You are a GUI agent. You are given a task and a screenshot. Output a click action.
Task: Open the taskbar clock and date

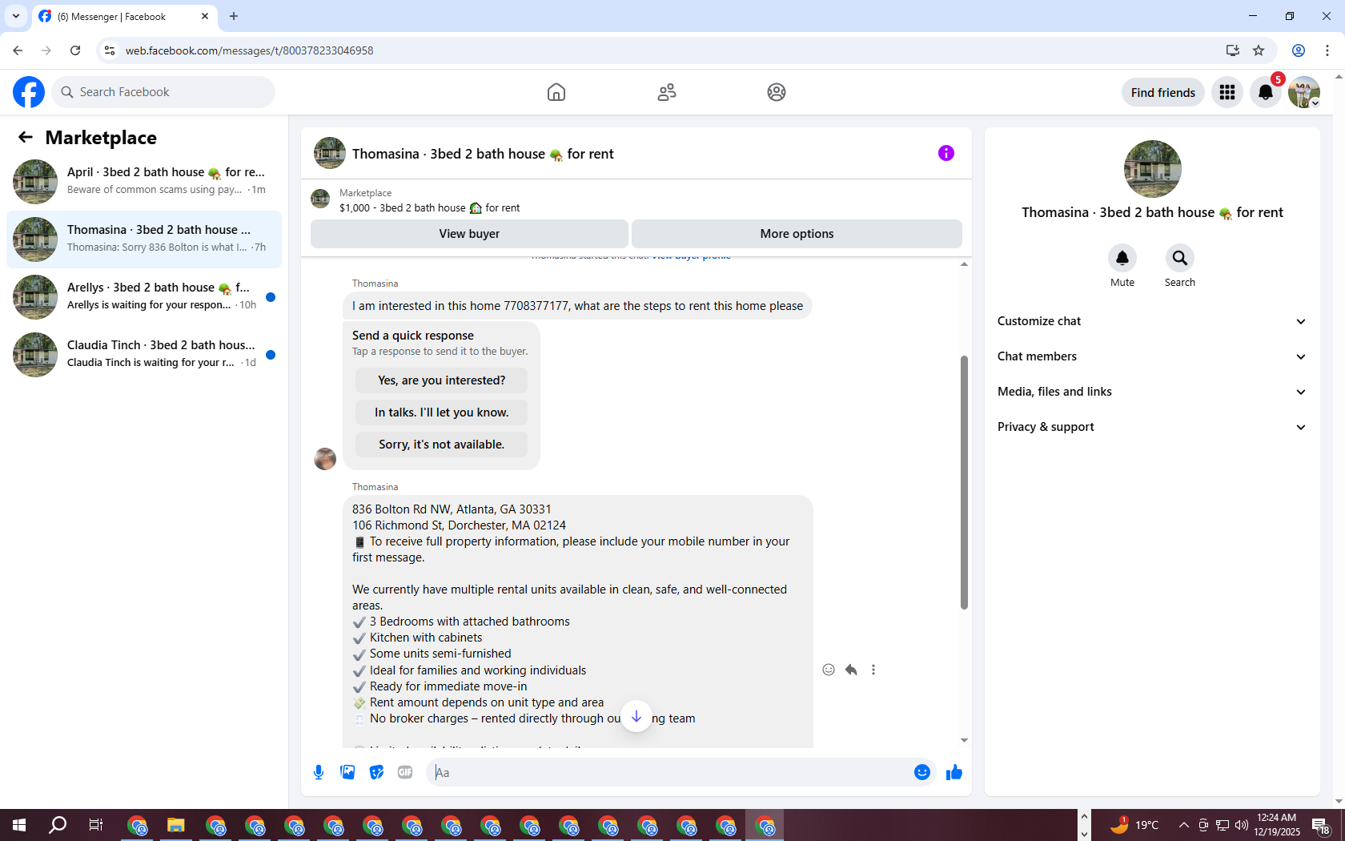coord(1277,825)
